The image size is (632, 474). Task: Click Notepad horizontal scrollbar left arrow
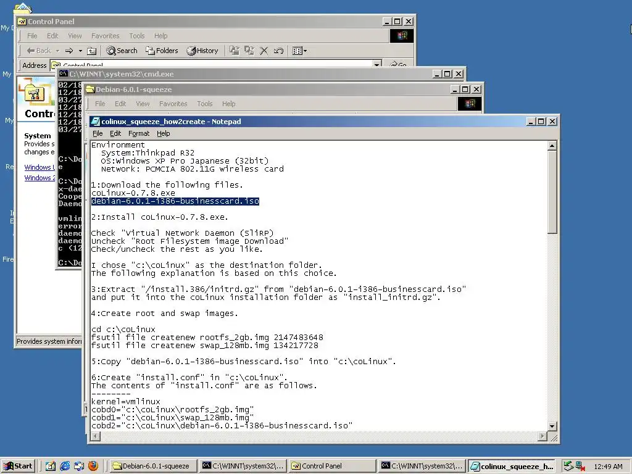[95, 436]
